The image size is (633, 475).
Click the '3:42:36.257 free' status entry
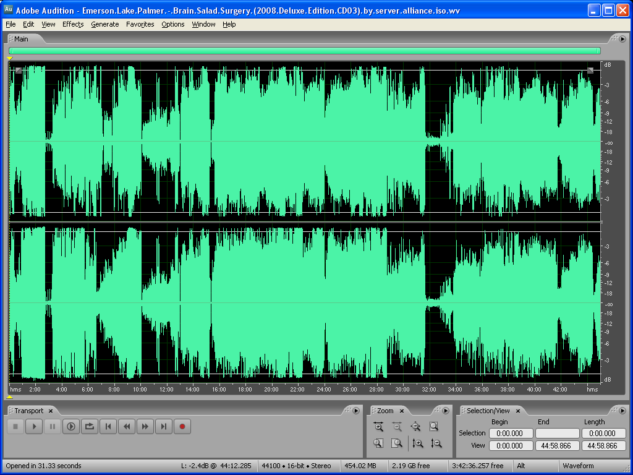(478, 466)
